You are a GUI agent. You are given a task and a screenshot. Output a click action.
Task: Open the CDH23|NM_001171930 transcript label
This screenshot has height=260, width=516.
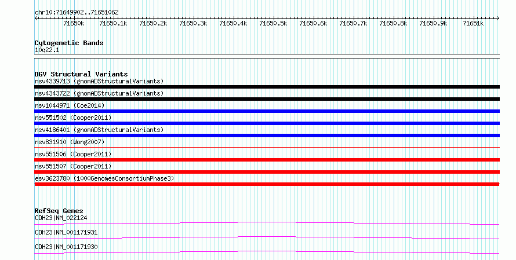(66, 247)
